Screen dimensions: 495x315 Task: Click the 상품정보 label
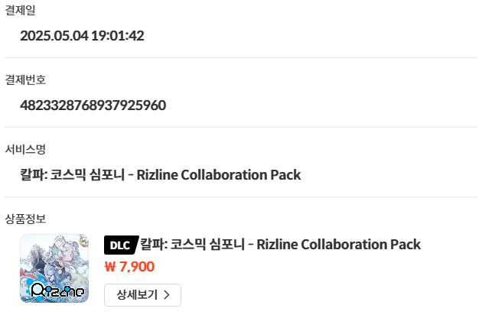tap(25, 219)
